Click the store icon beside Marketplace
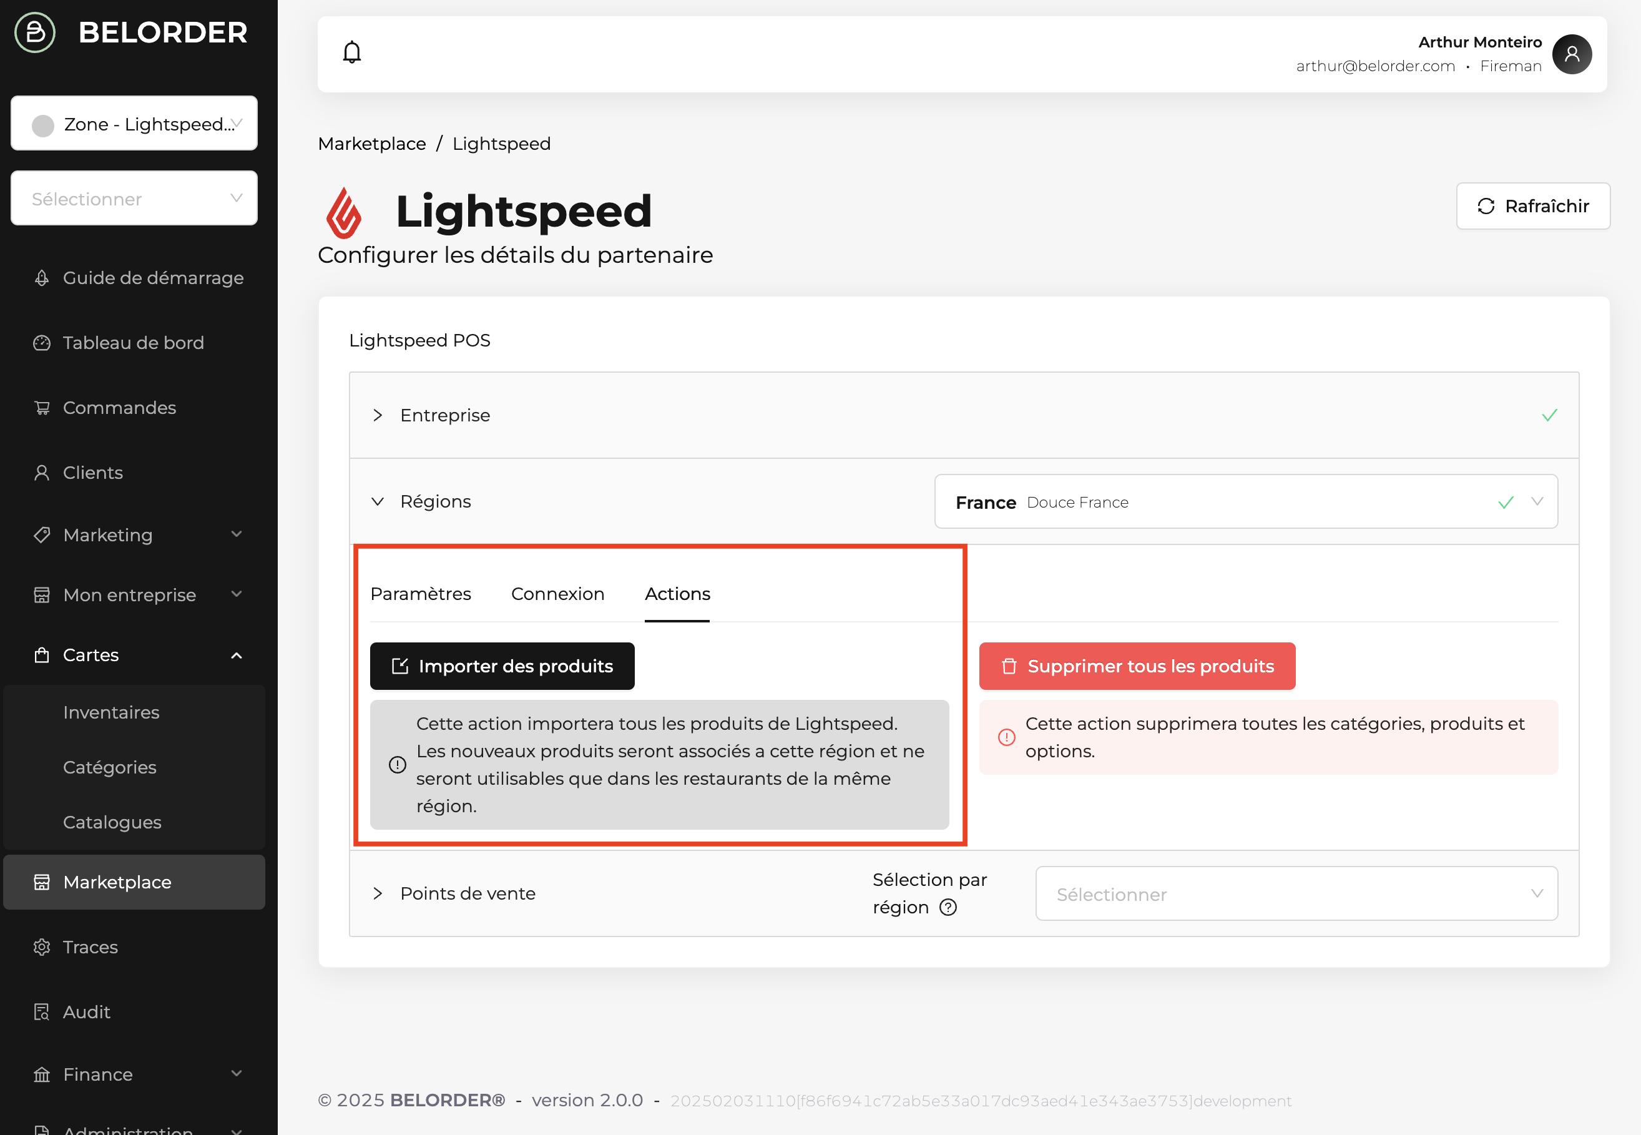 tap(42, 882)
